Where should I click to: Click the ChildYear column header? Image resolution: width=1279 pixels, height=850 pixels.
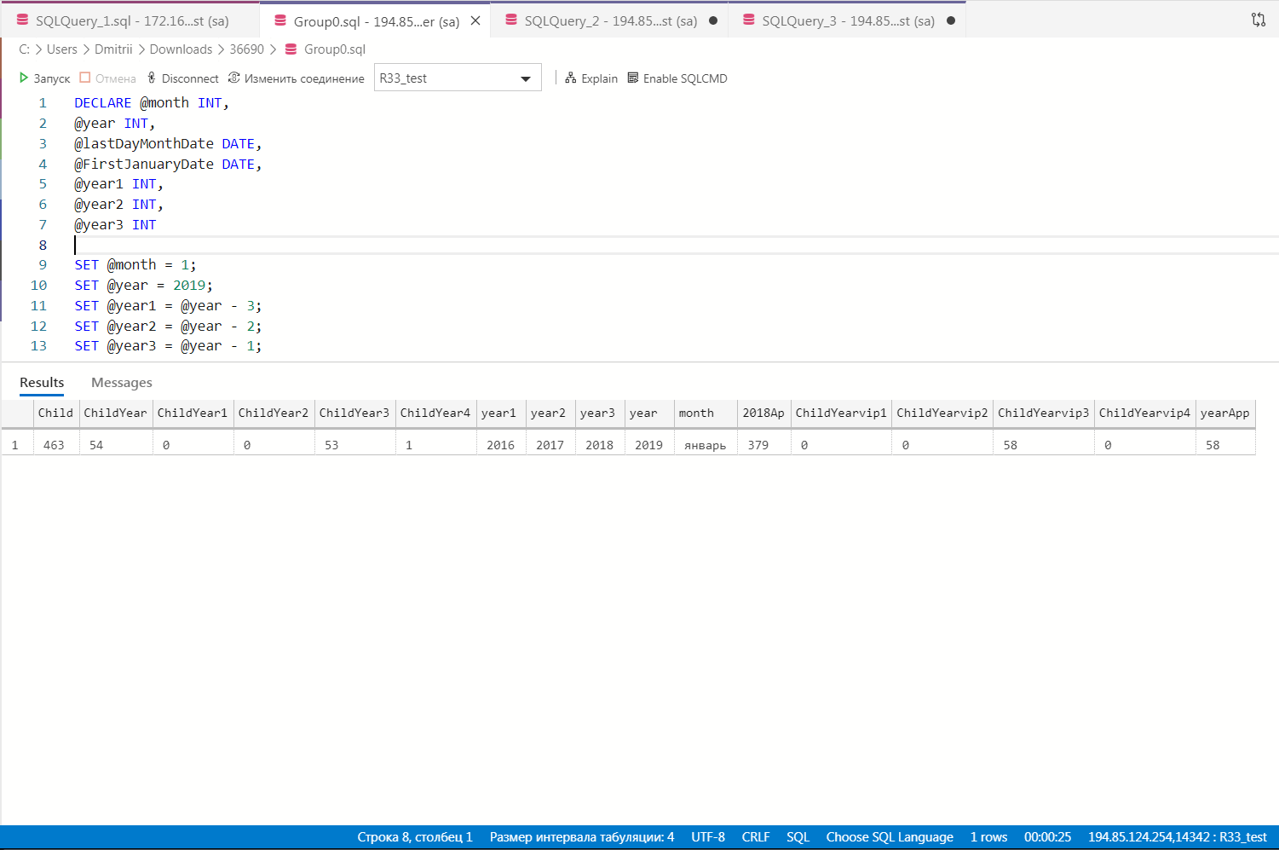115,413
